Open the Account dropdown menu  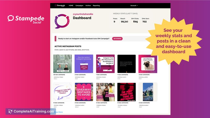pos(134,5)
